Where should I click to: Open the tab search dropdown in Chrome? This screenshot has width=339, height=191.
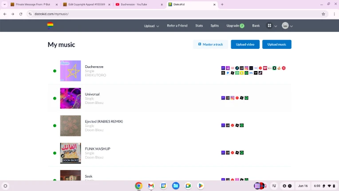pos(4,4)
